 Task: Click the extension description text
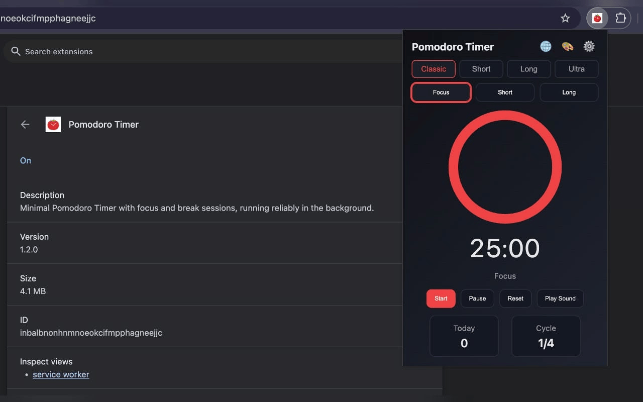197,208
